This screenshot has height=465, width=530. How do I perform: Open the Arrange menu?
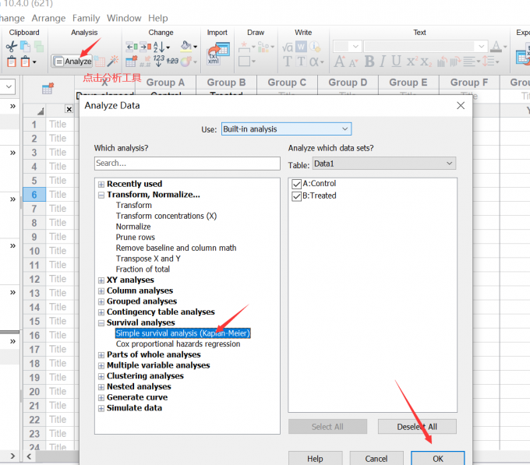(x=48, y=18)
